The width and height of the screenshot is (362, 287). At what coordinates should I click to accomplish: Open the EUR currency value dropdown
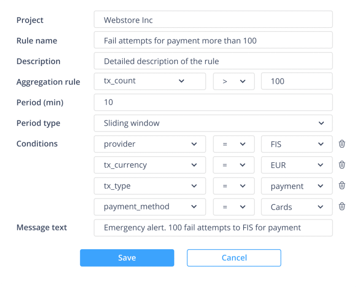pos(297,165)
